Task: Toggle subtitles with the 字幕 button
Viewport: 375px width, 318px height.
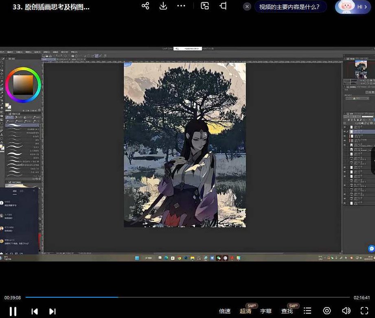Action: coord(266,311)
